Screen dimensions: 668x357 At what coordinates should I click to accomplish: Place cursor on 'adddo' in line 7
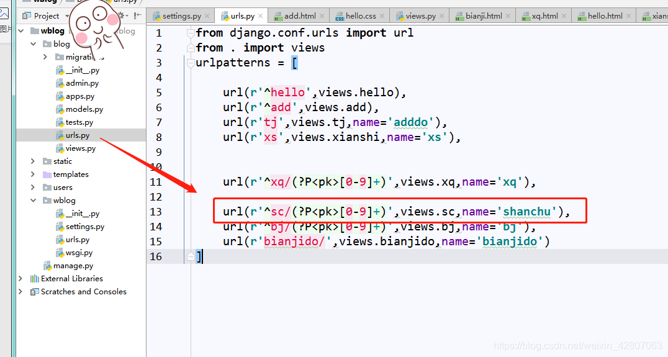click(x=411, y=122)
